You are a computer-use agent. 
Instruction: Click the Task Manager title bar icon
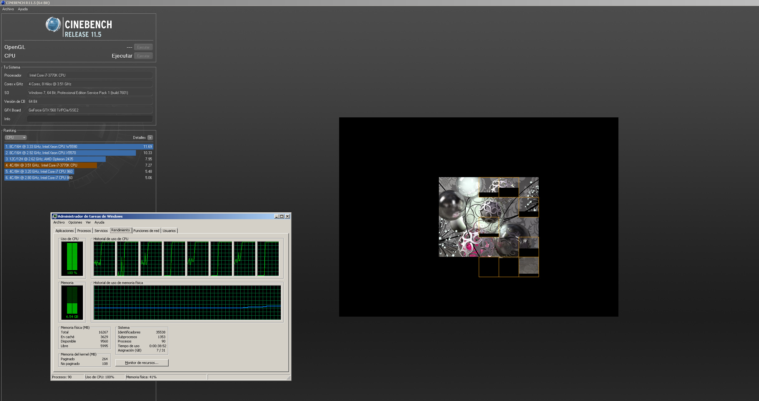pos(55,216)
